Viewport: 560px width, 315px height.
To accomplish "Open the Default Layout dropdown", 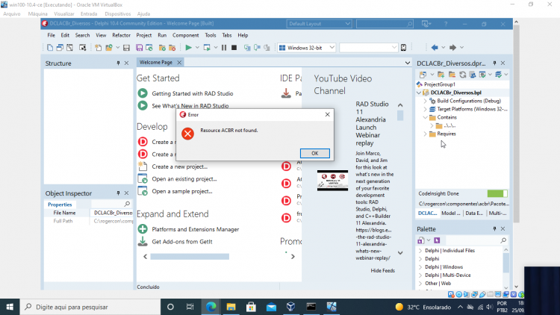I will (319, 24).
